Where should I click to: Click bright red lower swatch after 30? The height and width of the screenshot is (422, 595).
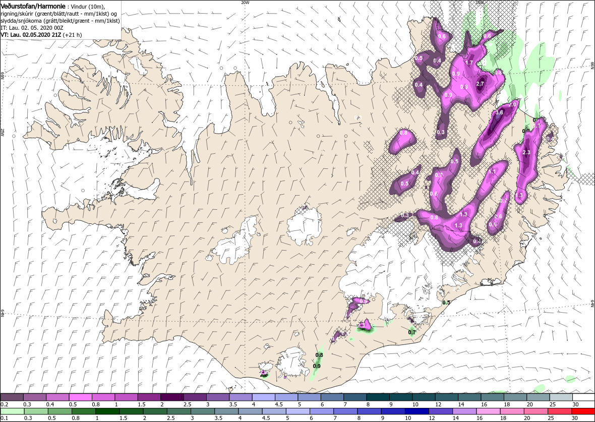[x=583, y=411]
